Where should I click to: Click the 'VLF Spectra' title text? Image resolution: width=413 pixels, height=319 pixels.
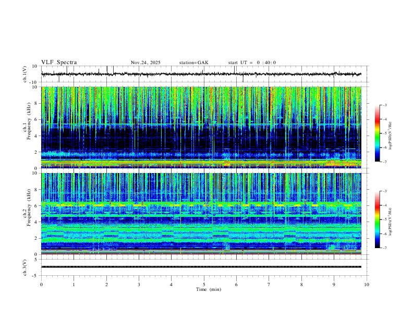(59, 63)
